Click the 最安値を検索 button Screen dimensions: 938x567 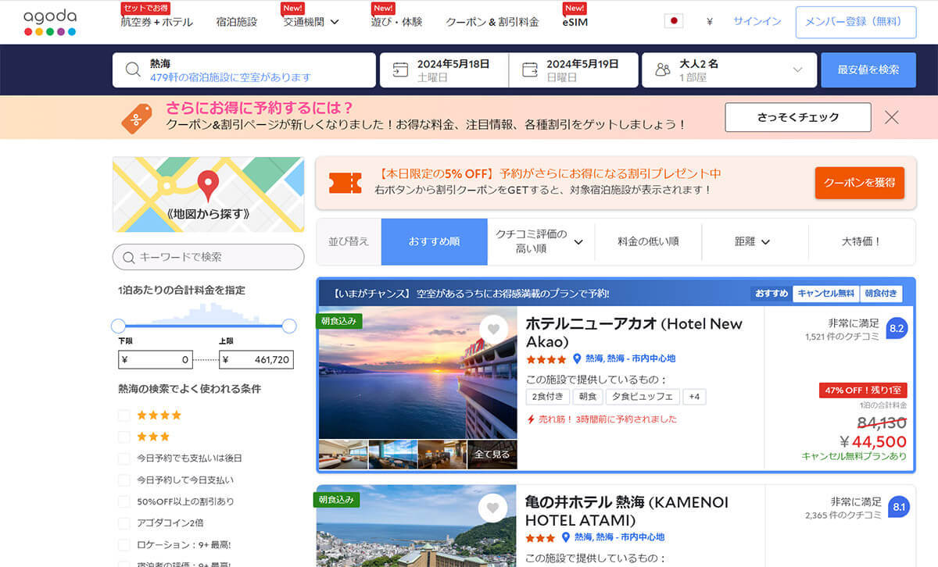click(868, 70)
